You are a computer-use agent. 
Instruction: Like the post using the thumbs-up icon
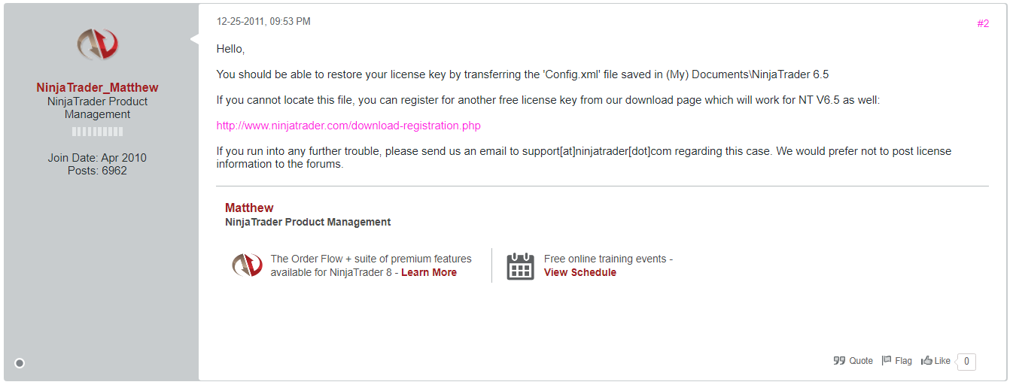(x=936, y=361)
